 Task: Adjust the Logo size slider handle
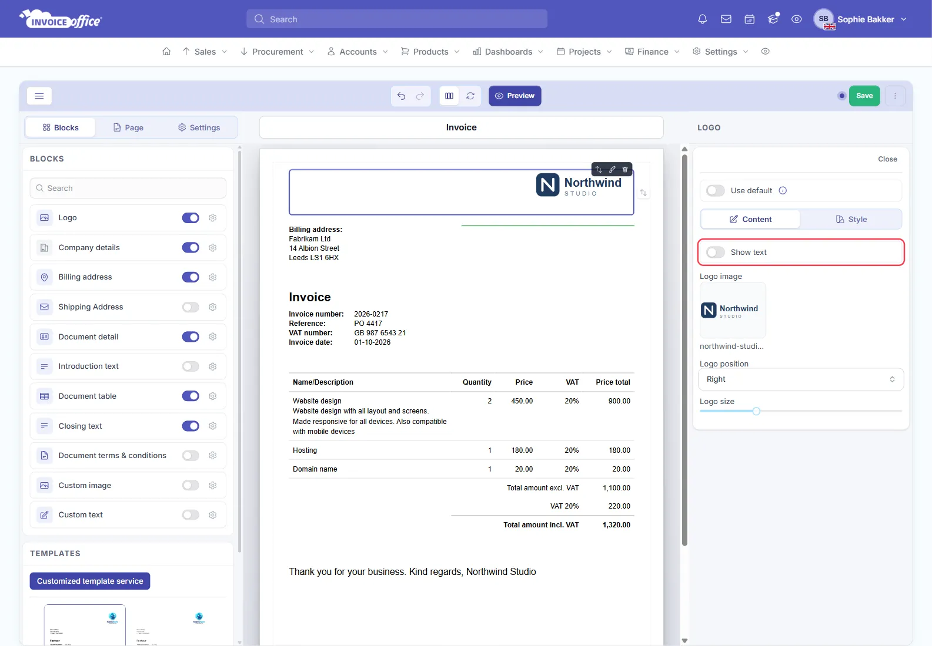[x=756, y=411]
